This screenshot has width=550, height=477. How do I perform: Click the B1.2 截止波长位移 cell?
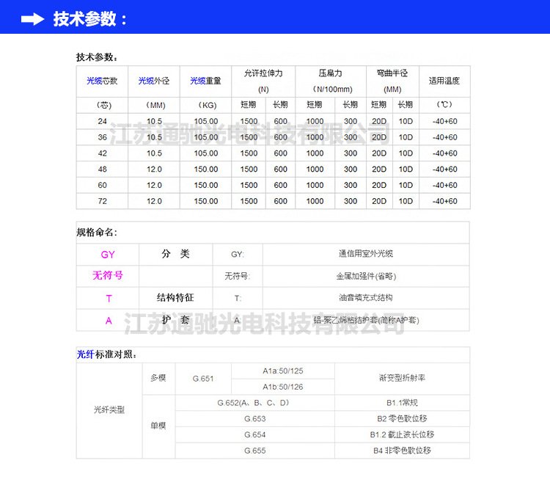(402, 435)
